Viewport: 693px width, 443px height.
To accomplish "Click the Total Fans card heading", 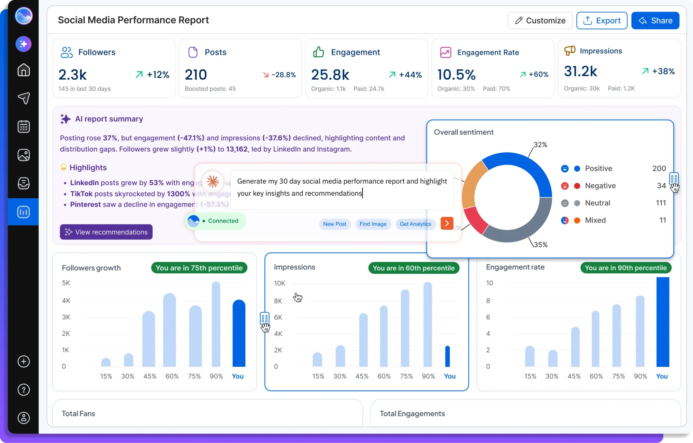I will pos(78,413).
